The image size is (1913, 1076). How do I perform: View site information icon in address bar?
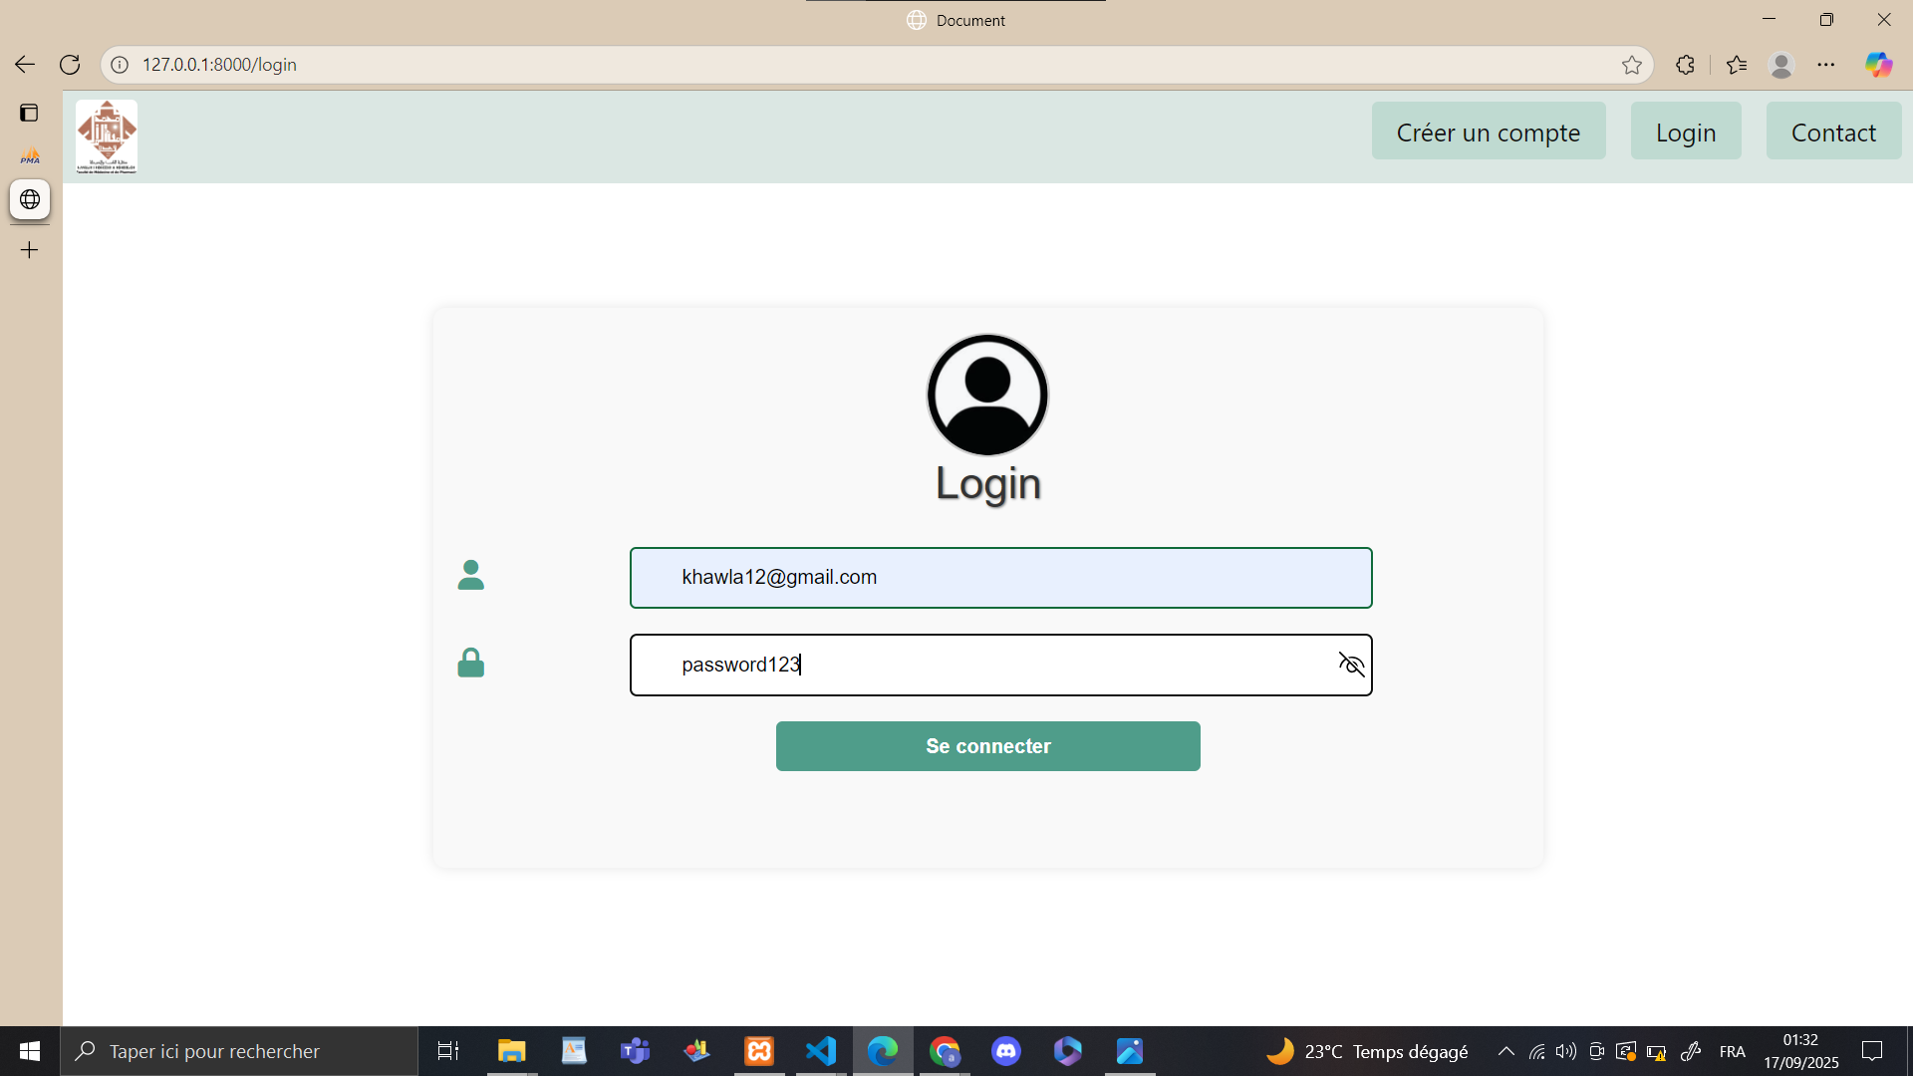click(x=120, y=65)
